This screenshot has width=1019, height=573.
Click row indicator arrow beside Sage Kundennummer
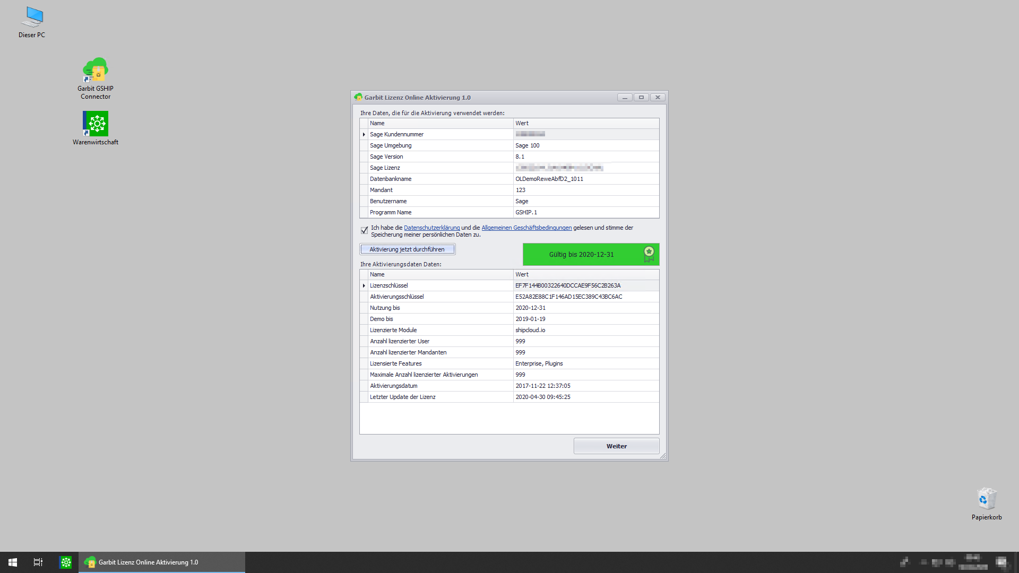364,134
